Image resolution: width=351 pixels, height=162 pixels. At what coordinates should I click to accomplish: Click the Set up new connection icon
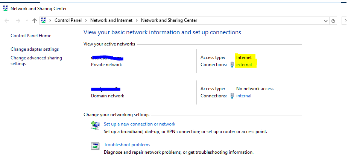pyautogui.click(x=95, y=126)
